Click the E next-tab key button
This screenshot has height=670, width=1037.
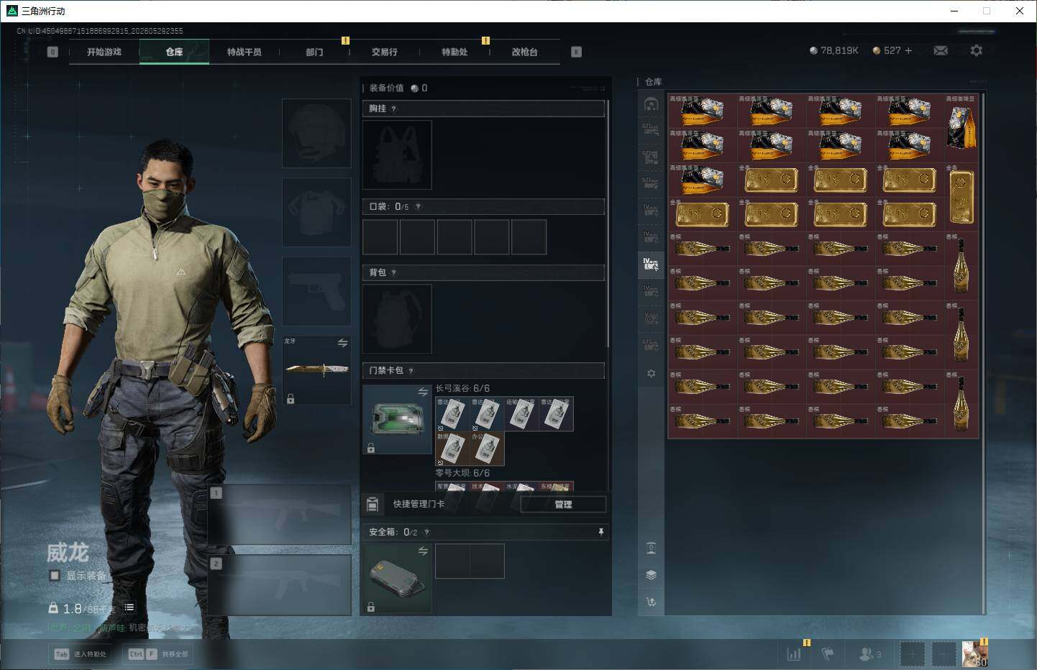(576, 52)
